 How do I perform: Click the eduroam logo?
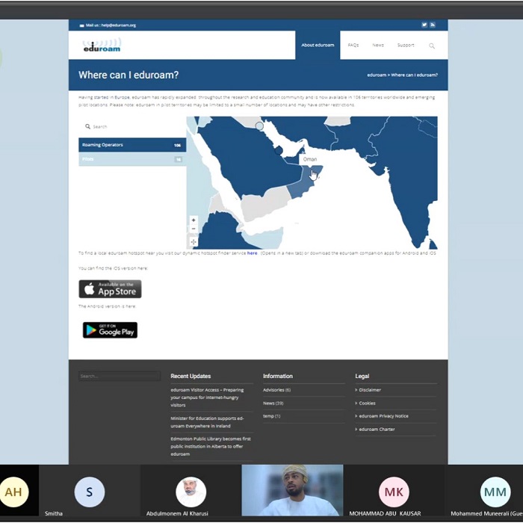click(102, 45)
